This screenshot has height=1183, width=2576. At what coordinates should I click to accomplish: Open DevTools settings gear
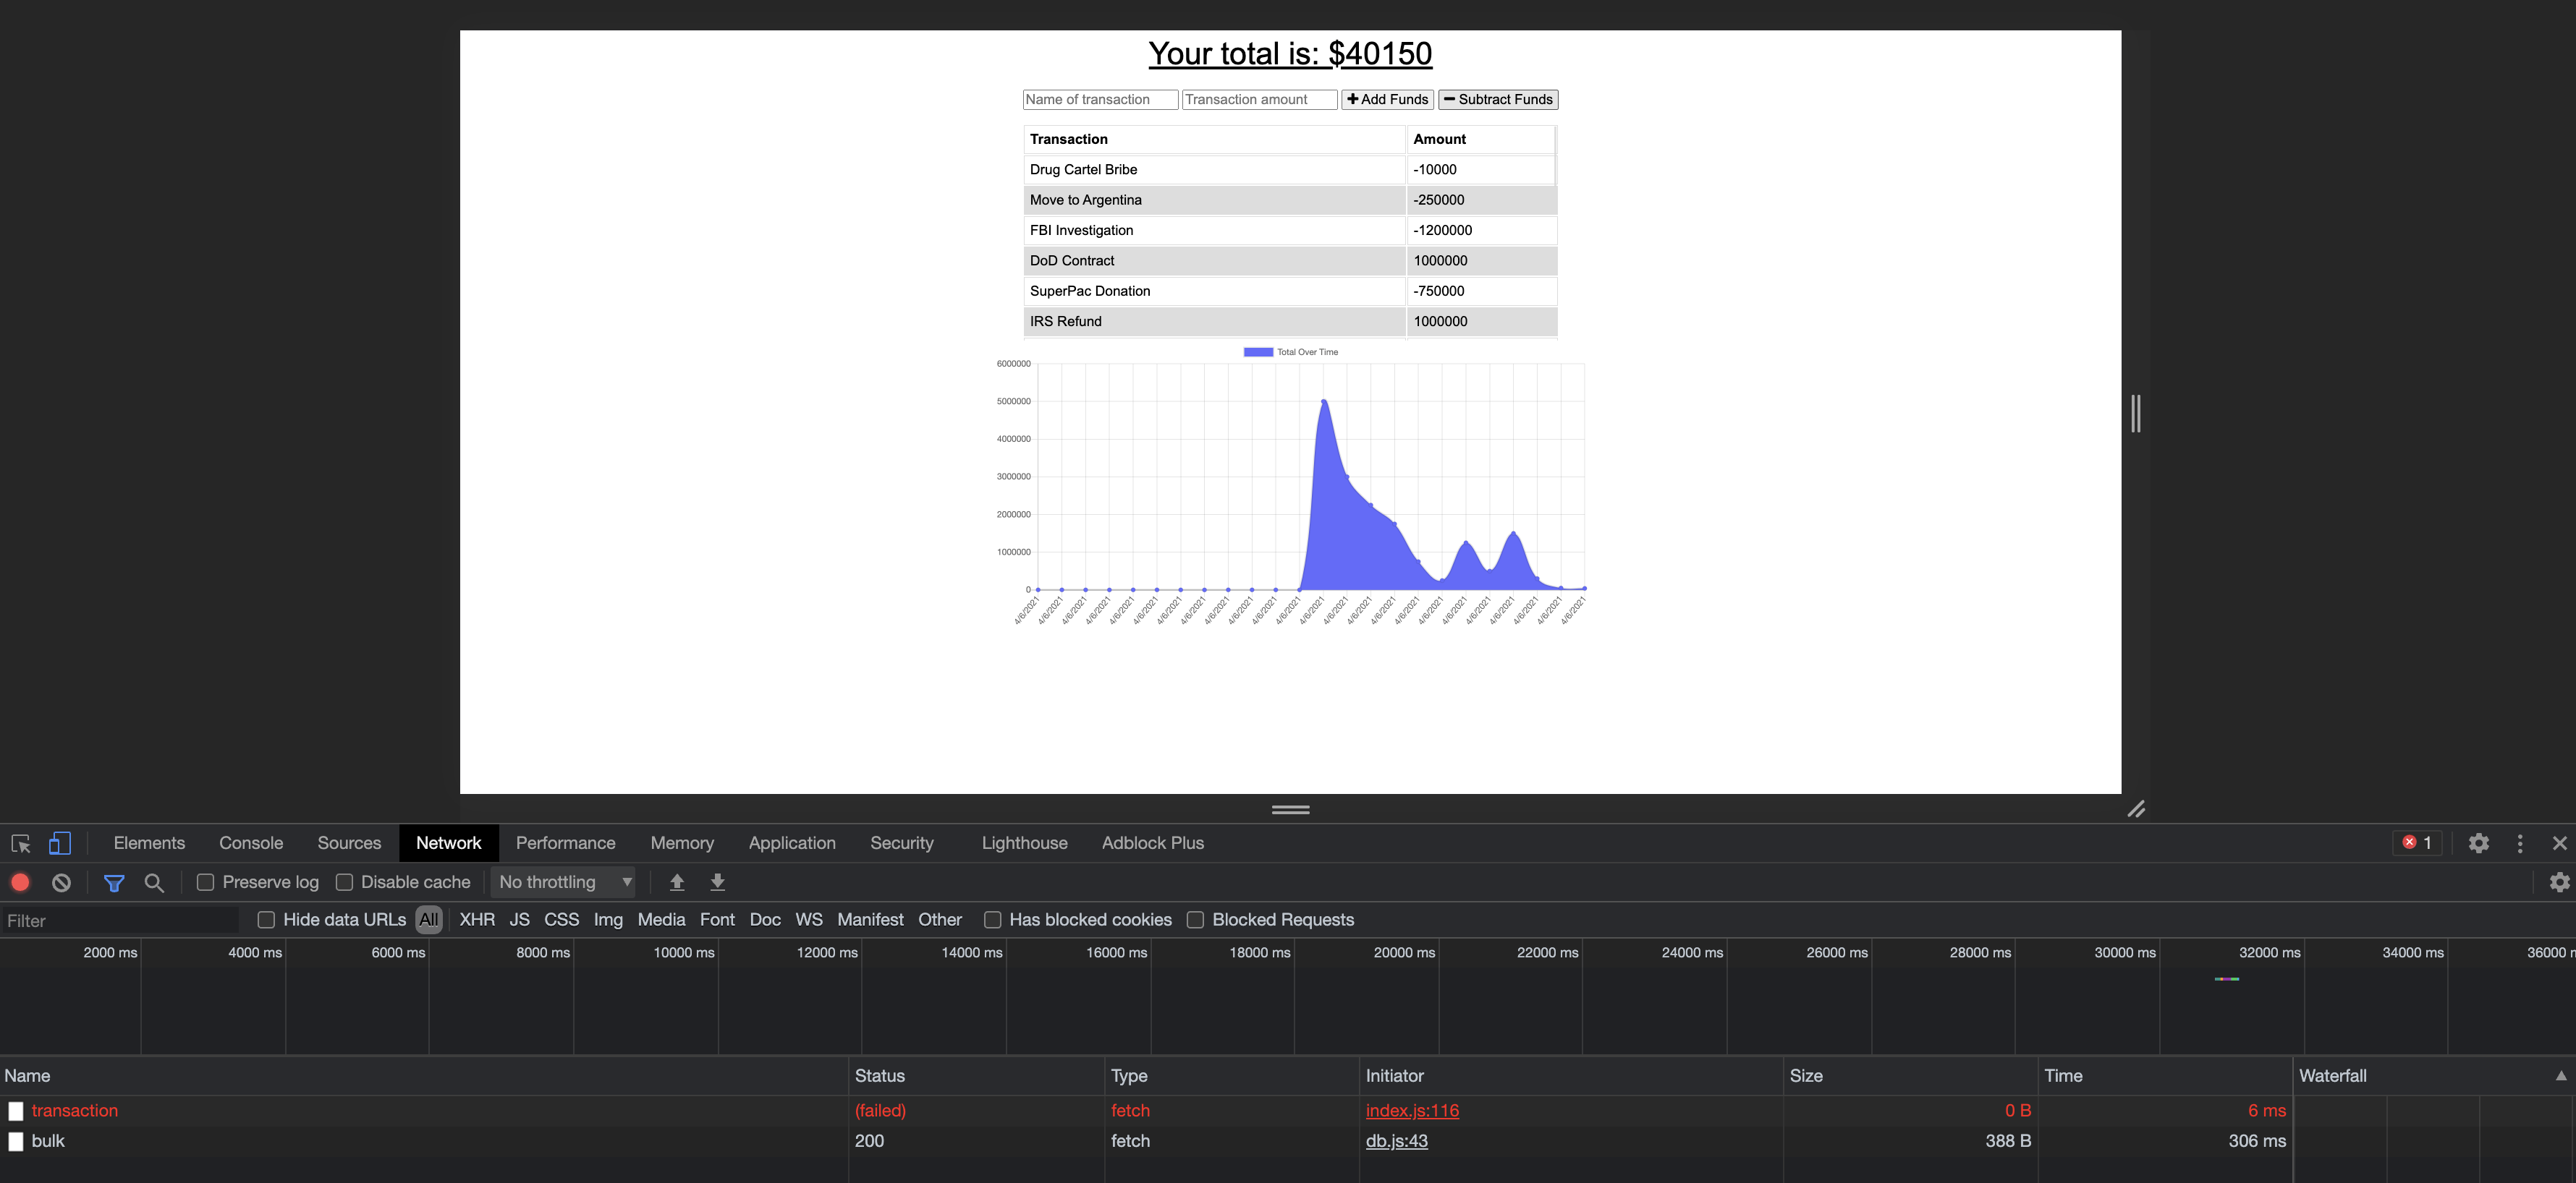click(x=2478, y=843)
